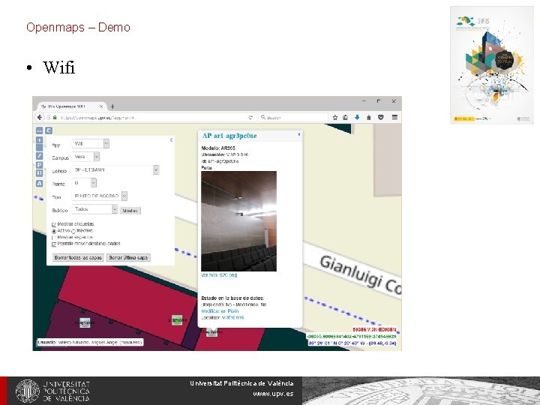Click the Modificar en Plein link
The width and height of the screenshot is (540, 405).
coord(220,311)
